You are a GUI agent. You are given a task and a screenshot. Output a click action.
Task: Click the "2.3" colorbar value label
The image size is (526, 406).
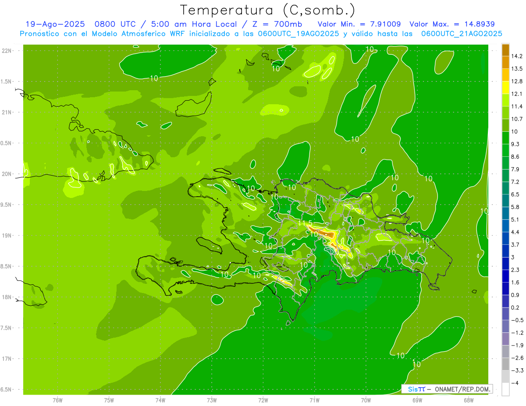click(516, 270)
